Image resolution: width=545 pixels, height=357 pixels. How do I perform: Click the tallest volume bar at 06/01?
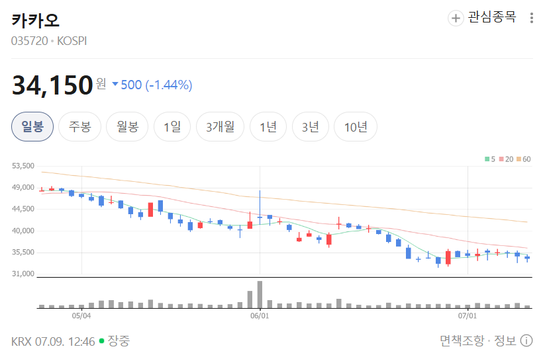click(260, 295)
